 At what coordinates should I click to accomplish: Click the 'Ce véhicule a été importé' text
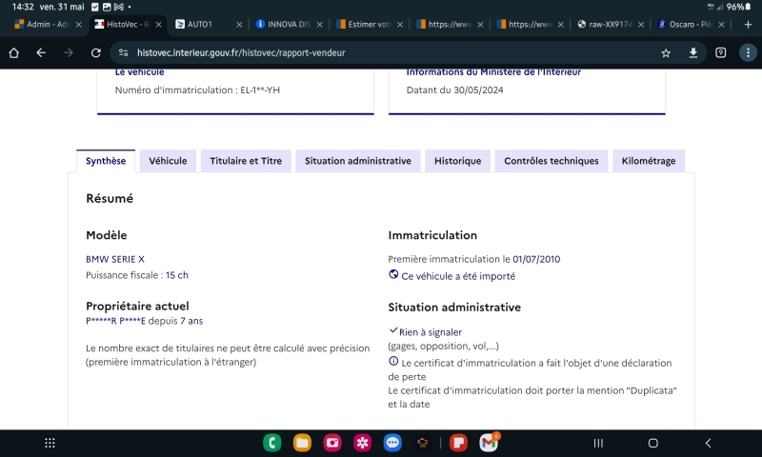[458, 276]
